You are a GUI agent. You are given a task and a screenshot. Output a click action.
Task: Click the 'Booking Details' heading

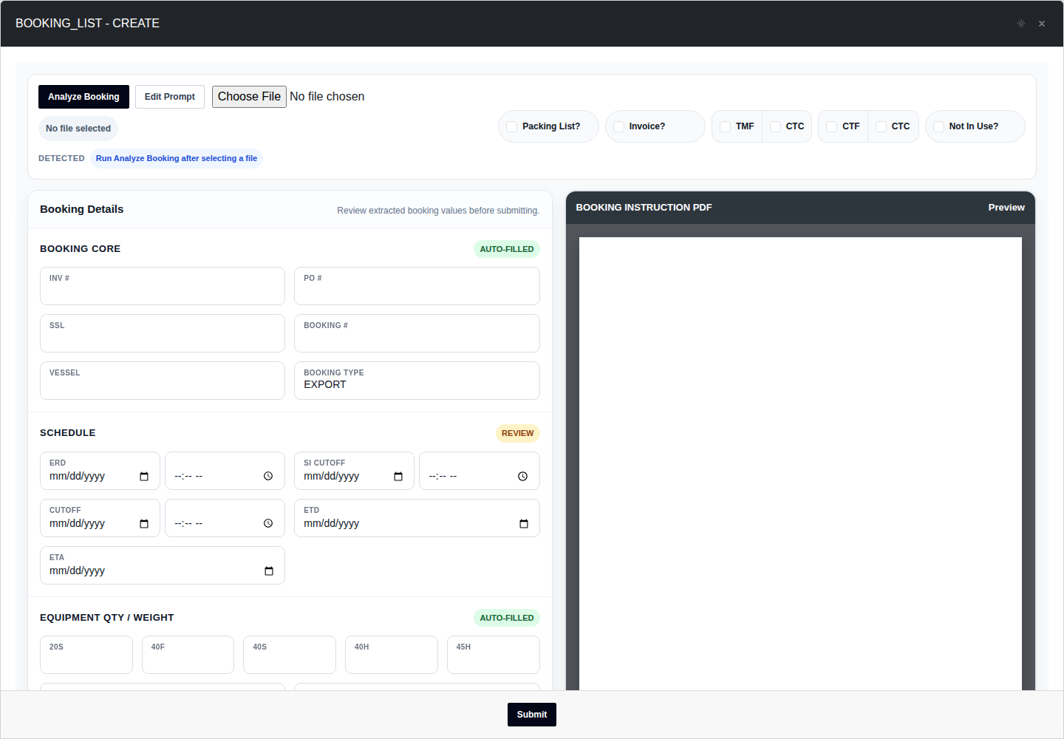pyautogui.click(x=82, y=209)
